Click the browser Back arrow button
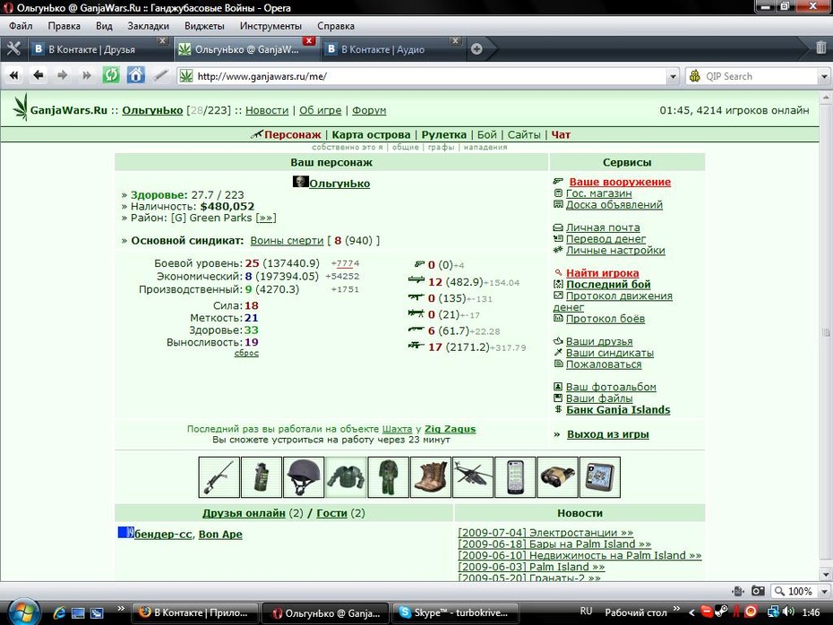833x625 pixels. pos(38,75)
